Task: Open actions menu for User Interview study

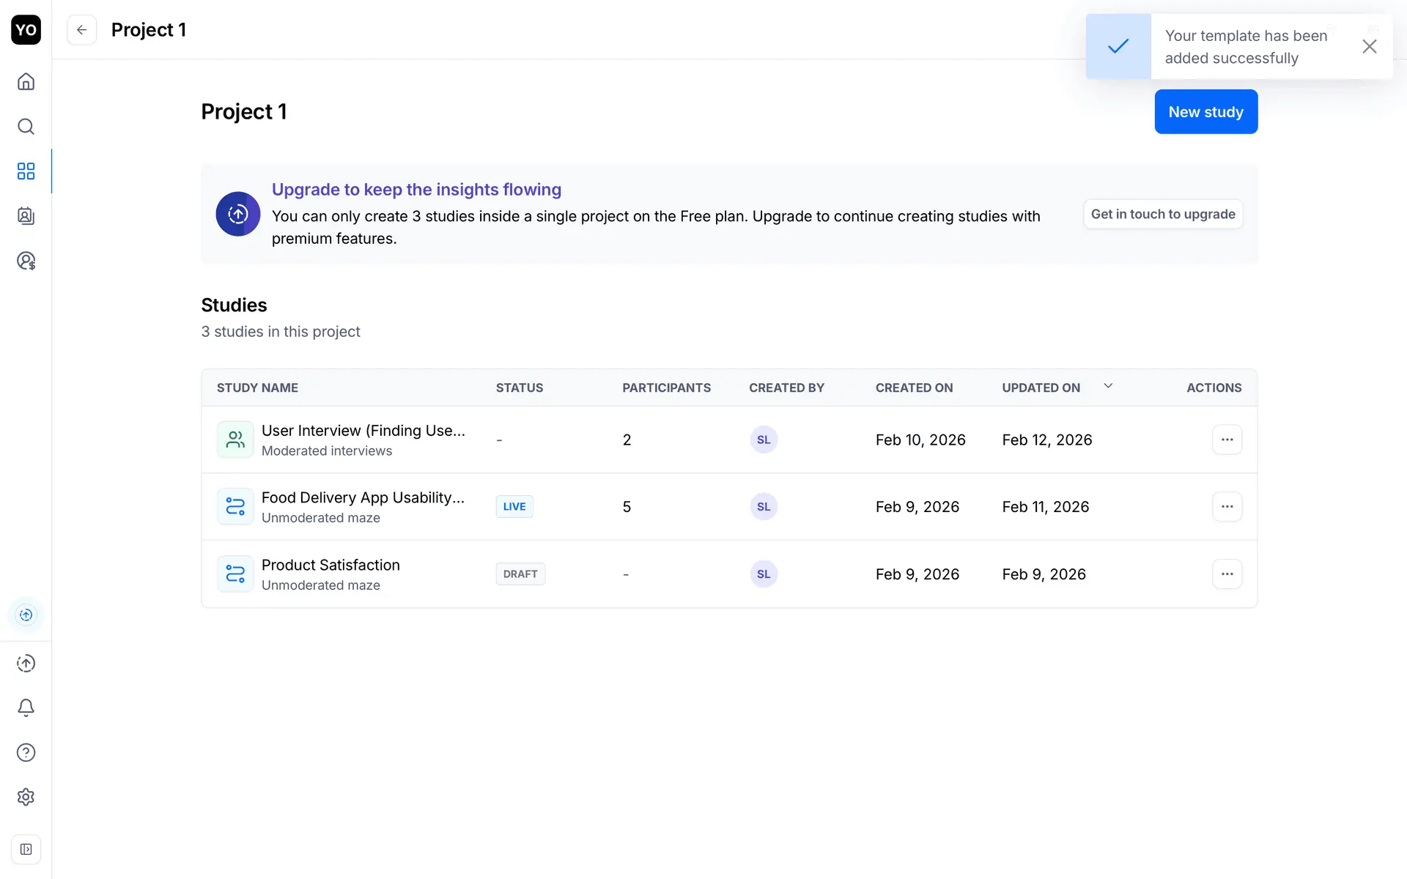Action: 1227,439
